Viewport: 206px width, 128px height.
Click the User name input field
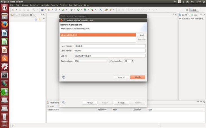[109, 51]
